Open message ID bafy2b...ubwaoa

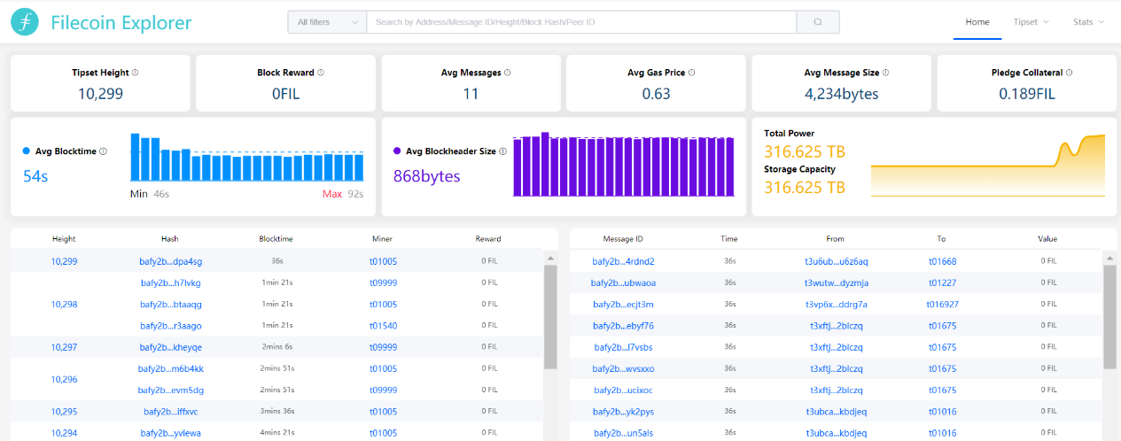pyautogui.click(x=624, y=282)
